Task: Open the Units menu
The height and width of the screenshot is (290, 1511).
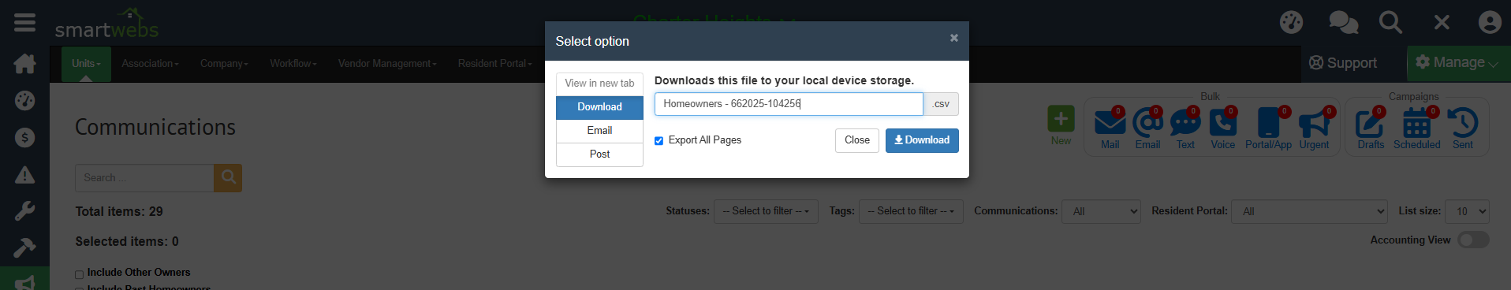Action: pos(86,63)
